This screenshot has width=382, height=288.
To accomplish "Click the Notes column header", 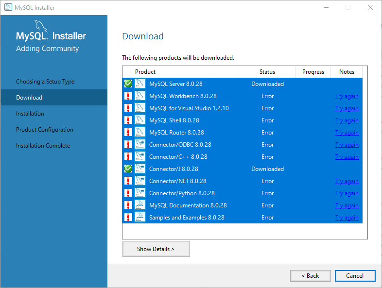I will [347, 72].
